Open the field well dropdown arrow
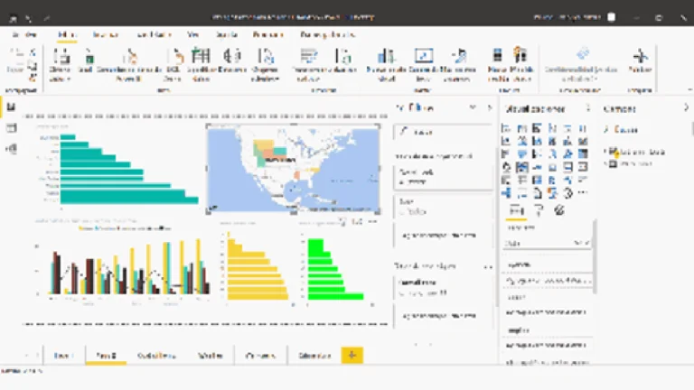694x390 pixels. click(x=577, y=243)
